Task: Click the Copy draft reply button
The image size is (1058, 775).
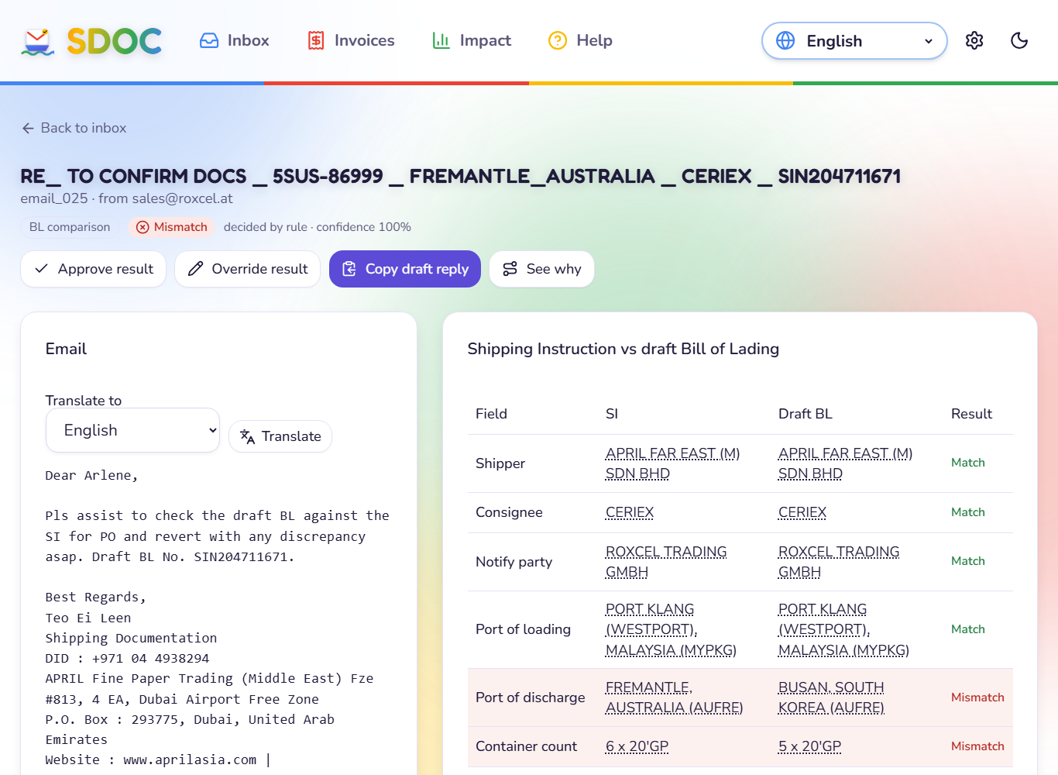Action: [405, 269]
